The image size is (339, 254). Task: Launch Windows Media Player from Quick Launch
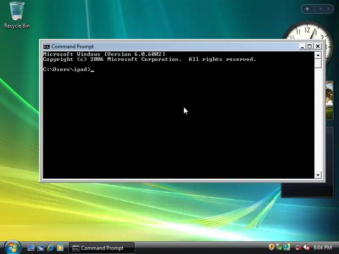pos(60,248)
